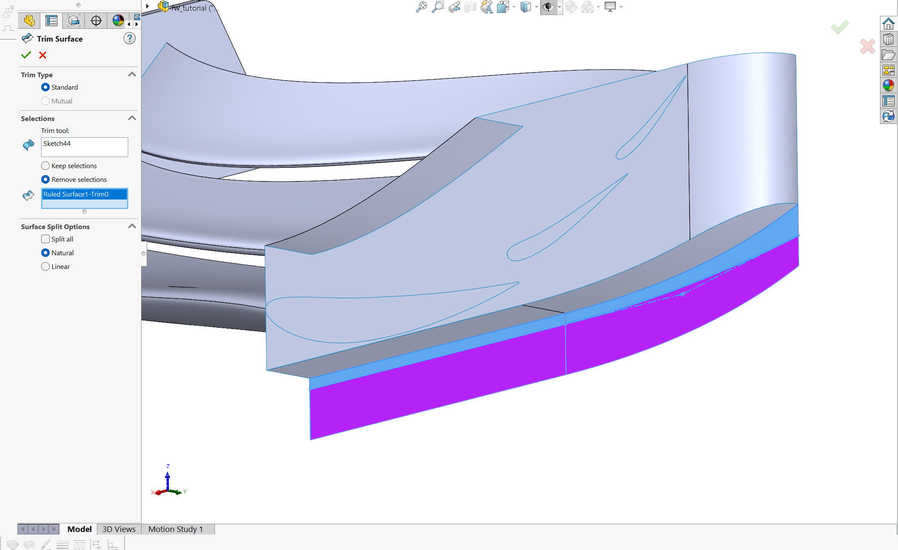
Task: Enable the Split all checkbox
Action: (45, 239)
